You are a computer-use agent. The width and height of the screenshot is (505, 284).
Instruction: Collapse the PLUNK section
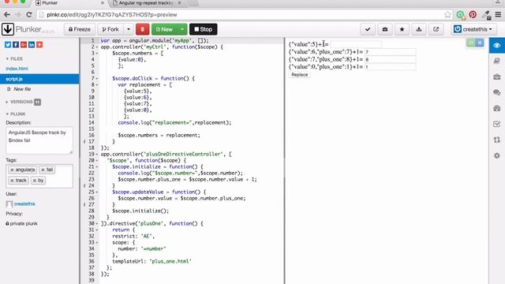pos(16,114)
